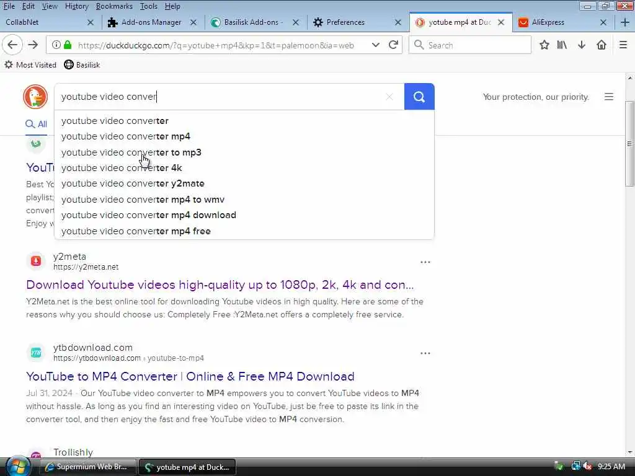Show downloads with the down arrow icon
635x476 pixels.
(582, 45)
